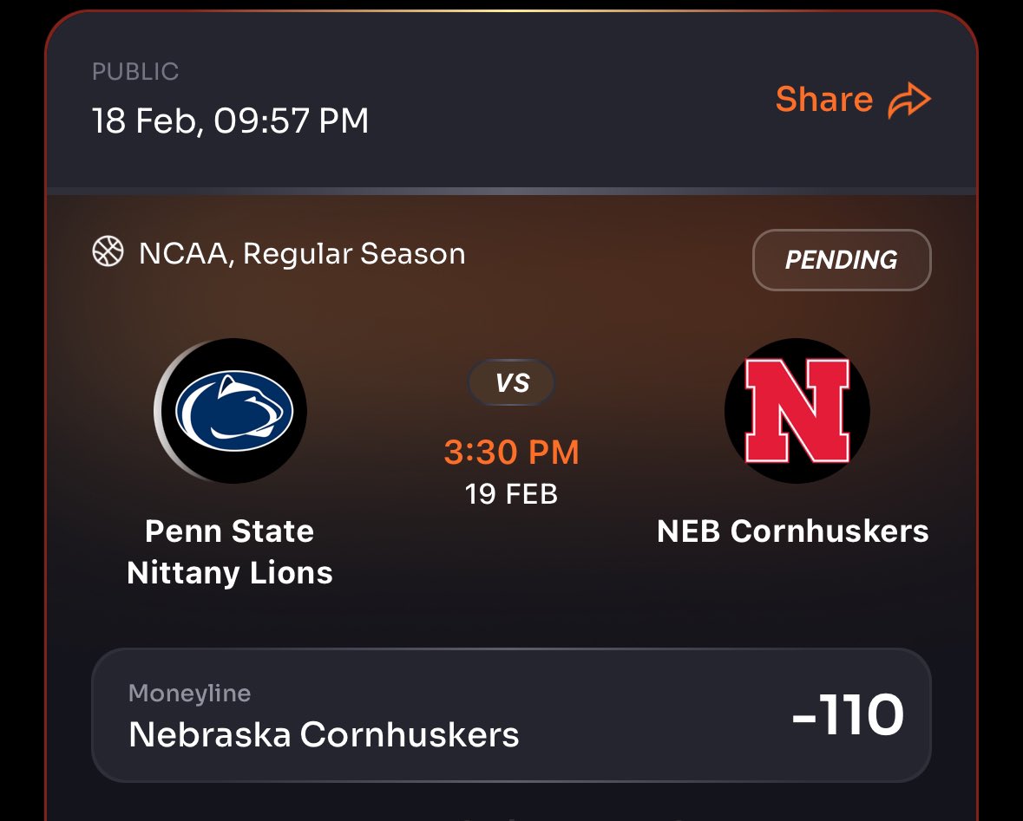Tap the bet slip header area
The height and width of the screenshot is (821, 1023).
click(512, 101)
